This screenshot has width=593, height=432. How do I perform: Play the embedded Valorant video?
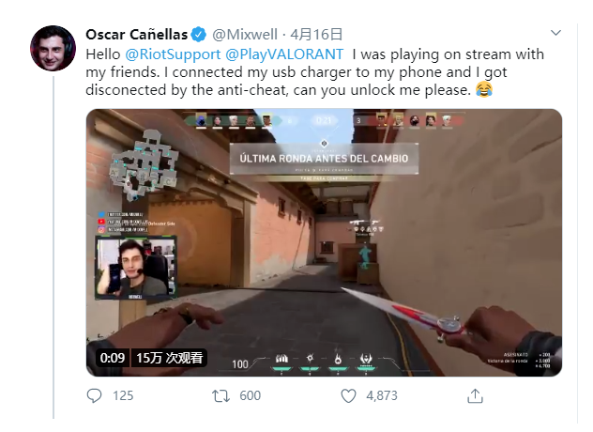324,242
